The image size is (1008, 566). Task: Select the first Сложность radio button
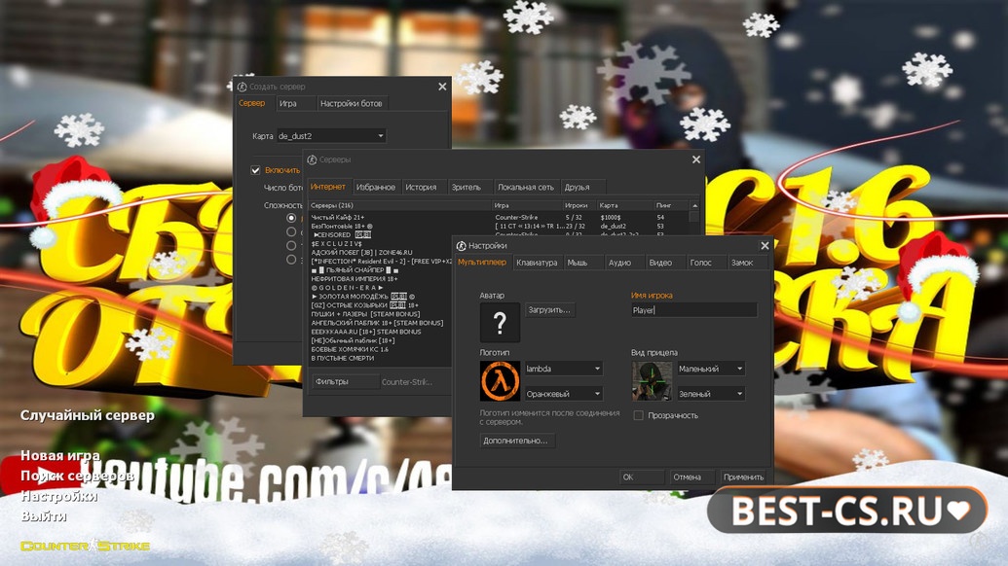291,218
